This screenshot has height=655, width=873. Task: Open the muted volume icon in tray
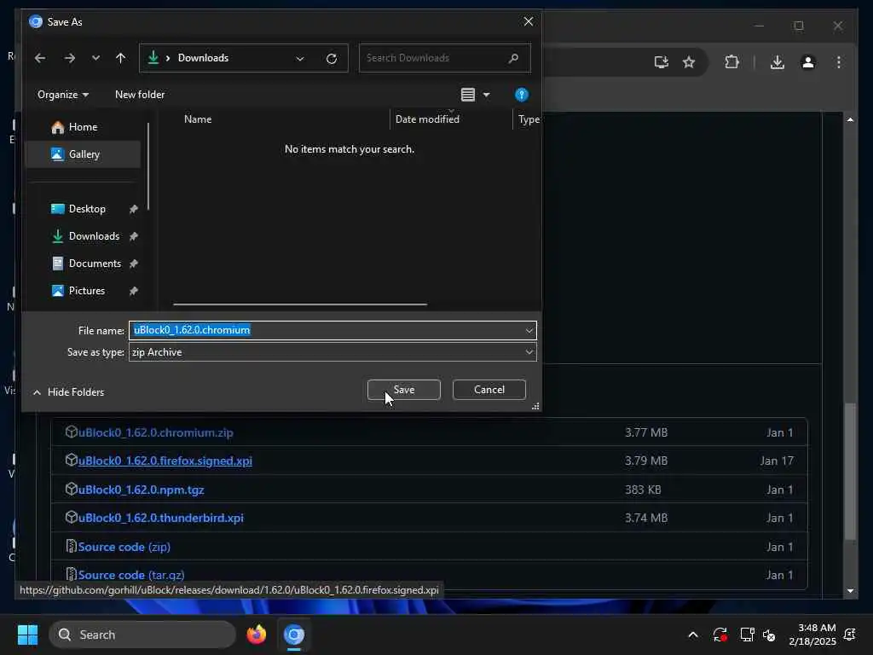click(770, 635)
